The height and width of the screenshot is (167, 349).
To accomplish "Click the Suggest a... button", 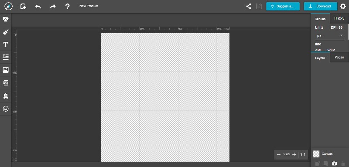I will 283,6.
